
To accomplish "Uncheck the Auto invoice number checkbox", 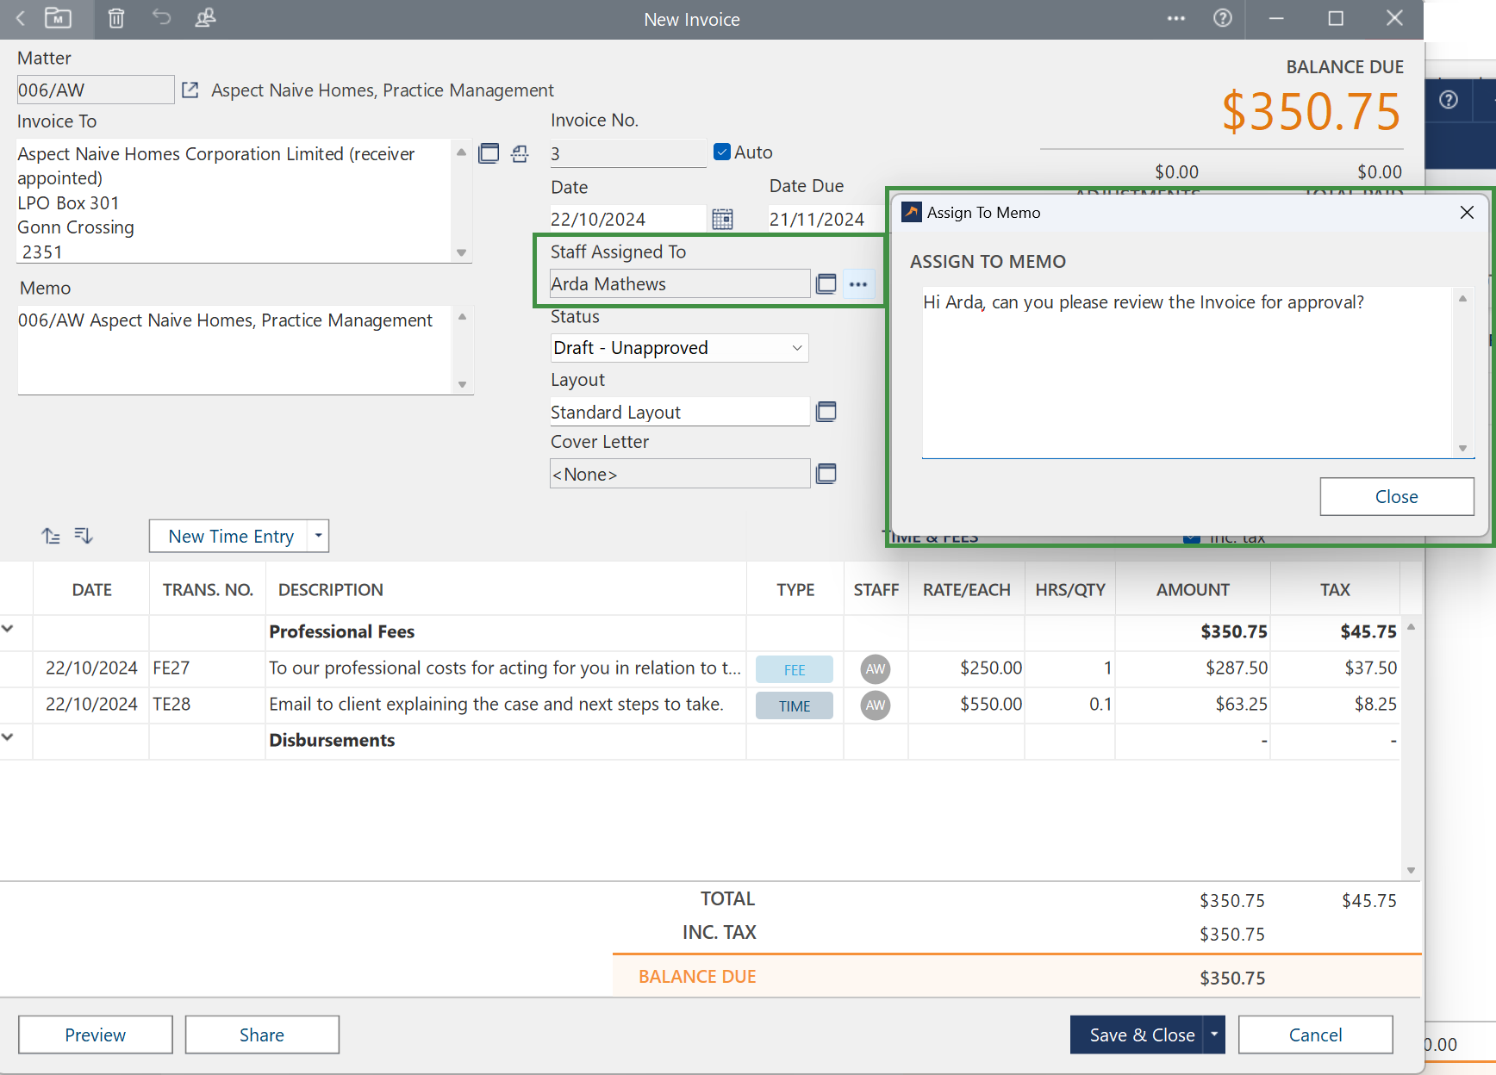I will (x=722, y=152).
